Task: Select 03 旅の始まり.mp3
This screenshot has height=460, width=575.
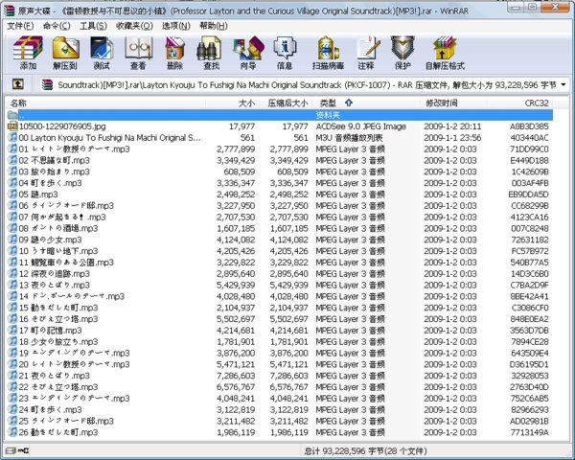Action: 55,172
